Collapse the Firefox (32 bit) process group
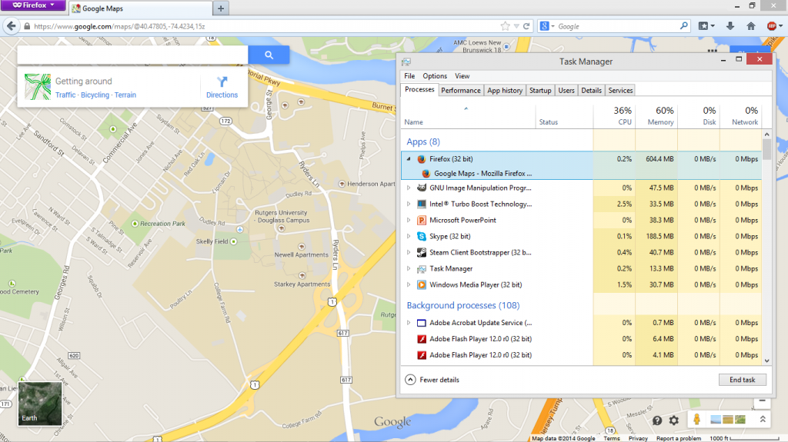Screen dimensions: 788x442 coord(409,158)
